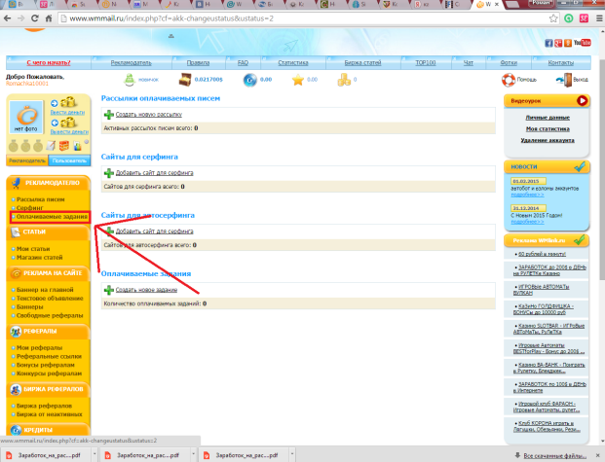605x462 pixels.
Task: Open FAQ menu item
Action: [x=243, y=62]
